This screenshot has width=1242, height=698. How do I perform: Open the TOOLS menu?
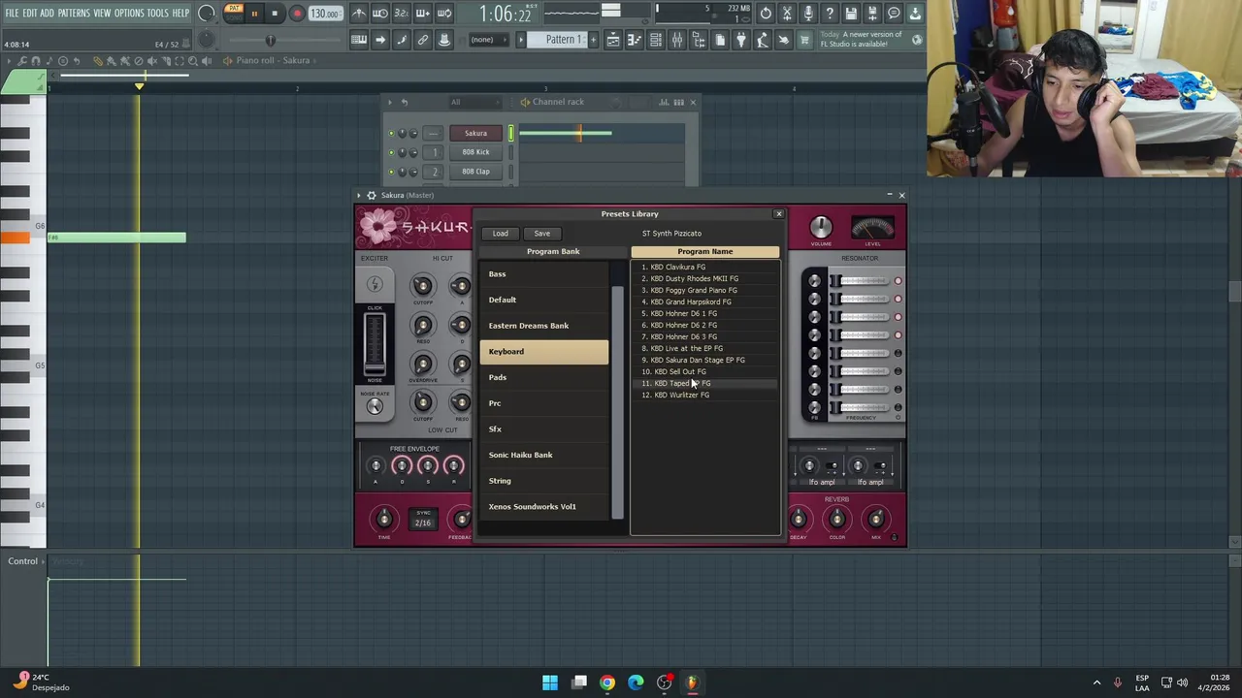[158, 13]
